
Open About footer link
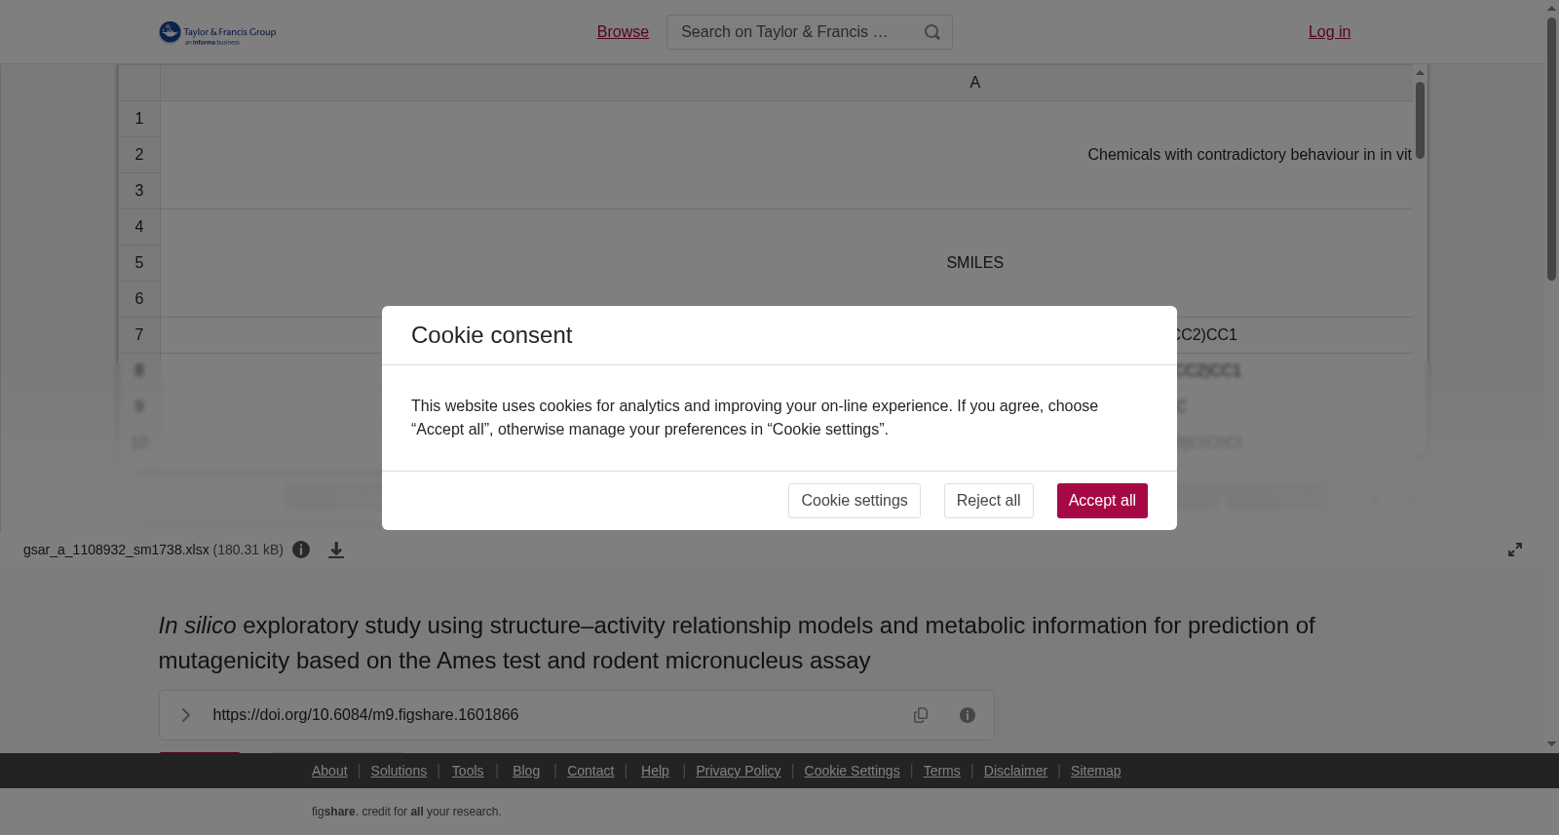(329, 771)
